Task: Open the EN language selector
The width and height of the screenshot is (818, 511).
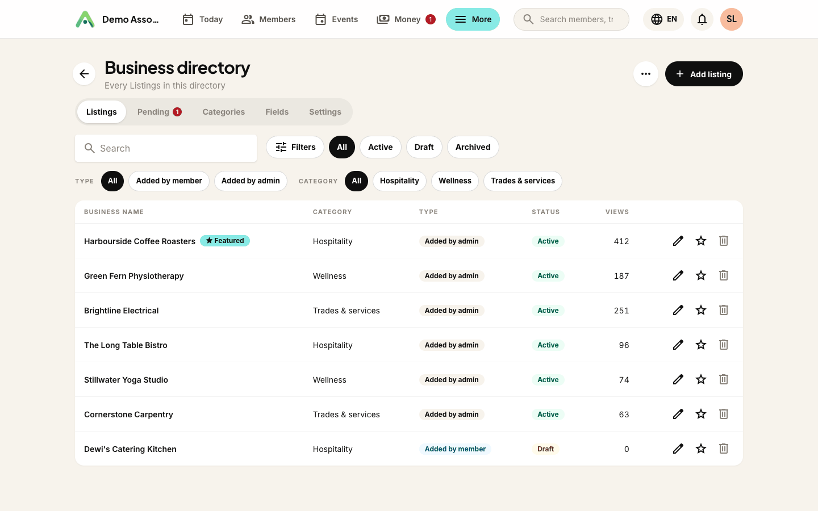Action: click(663, 19)
